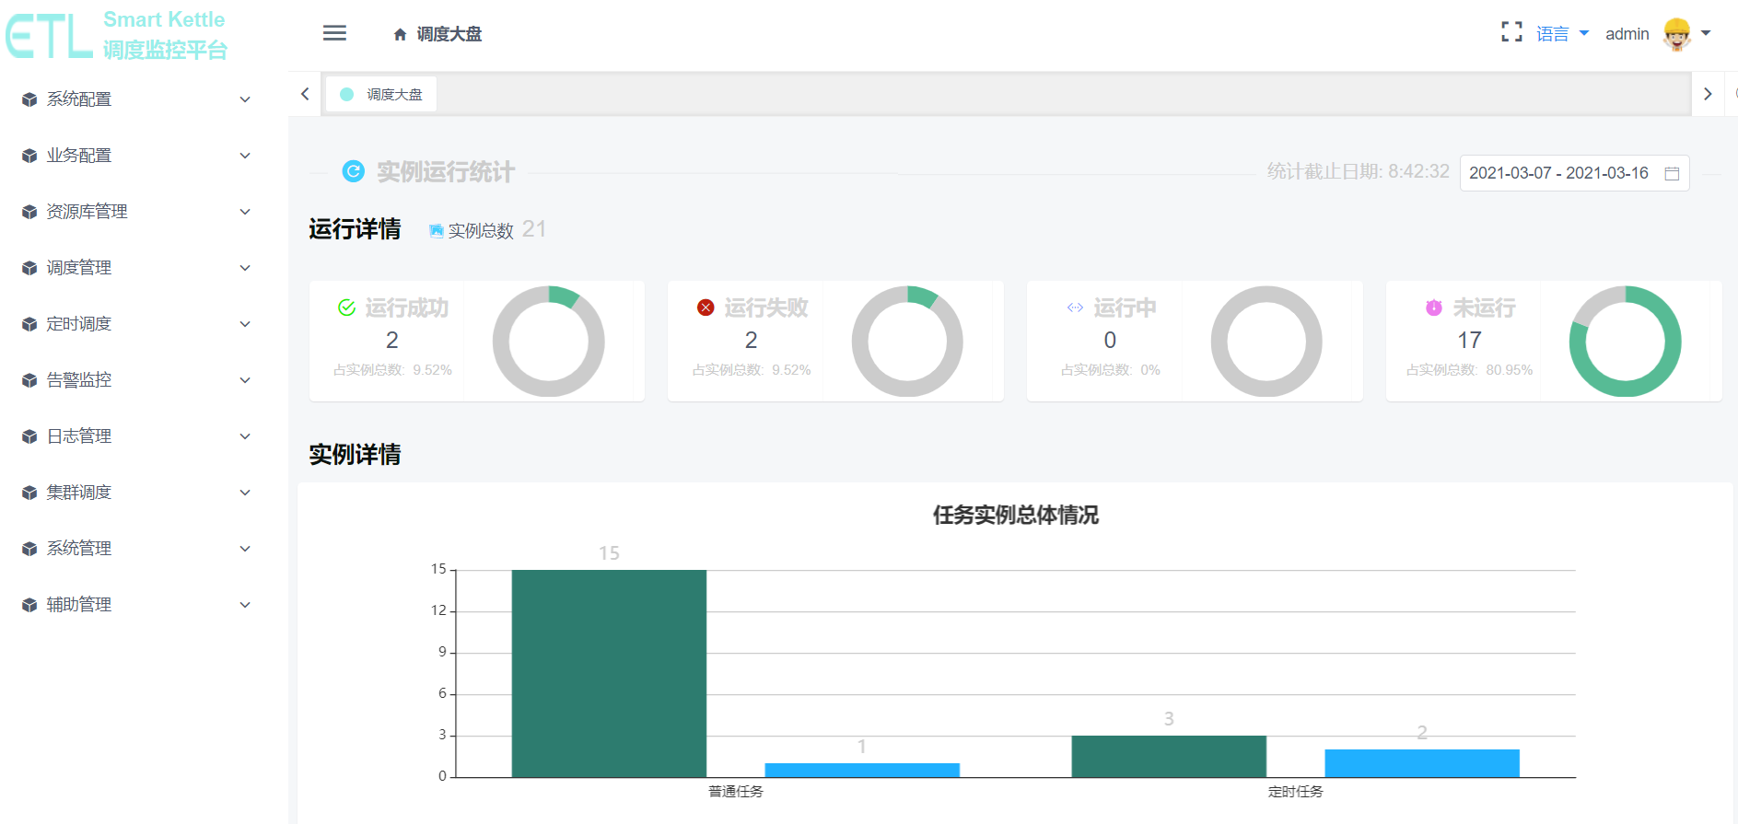Click cube icon next to 系统配置
The width and height of the screenshot is (1738, 824).
29,99
